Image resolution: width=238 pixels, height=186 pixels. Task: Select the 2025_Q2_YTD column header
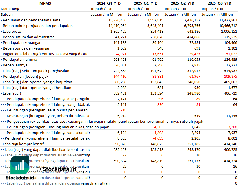[183, 3]
